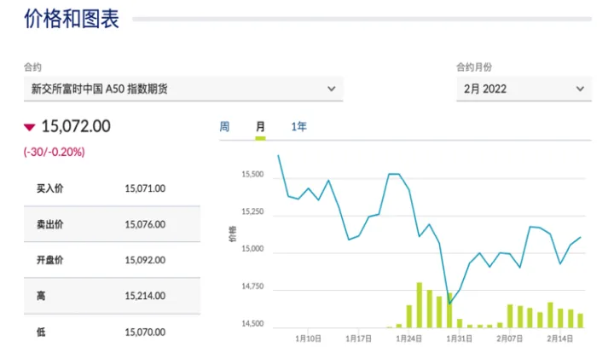Click the first point of the price line
Image resolution: width=614 pixels, height=347 pixels.
pyautogui.click(x=278, y=155)
